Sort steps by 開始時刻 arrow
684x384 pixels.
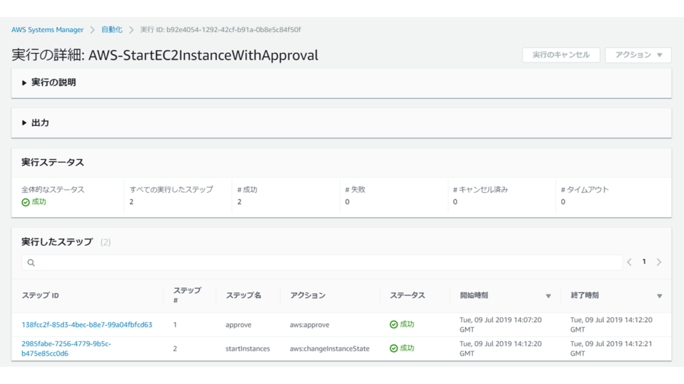548,296
